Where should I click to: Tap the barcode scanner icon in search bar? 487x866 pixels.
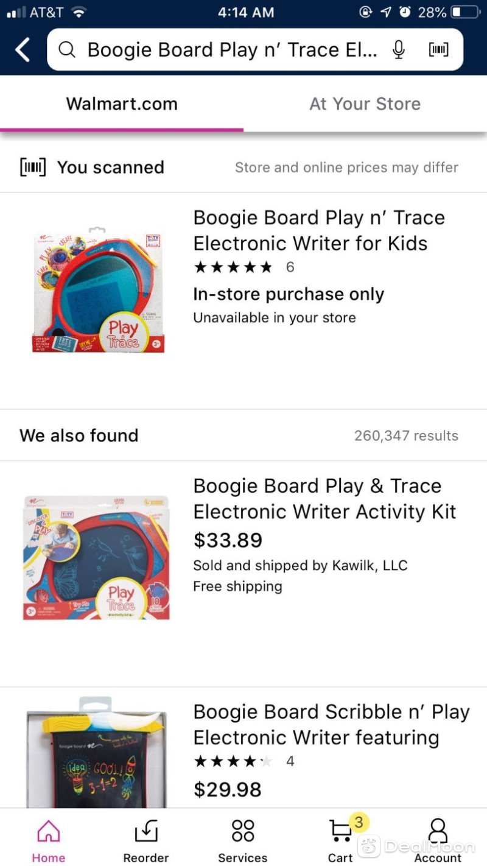pos(439,50)
